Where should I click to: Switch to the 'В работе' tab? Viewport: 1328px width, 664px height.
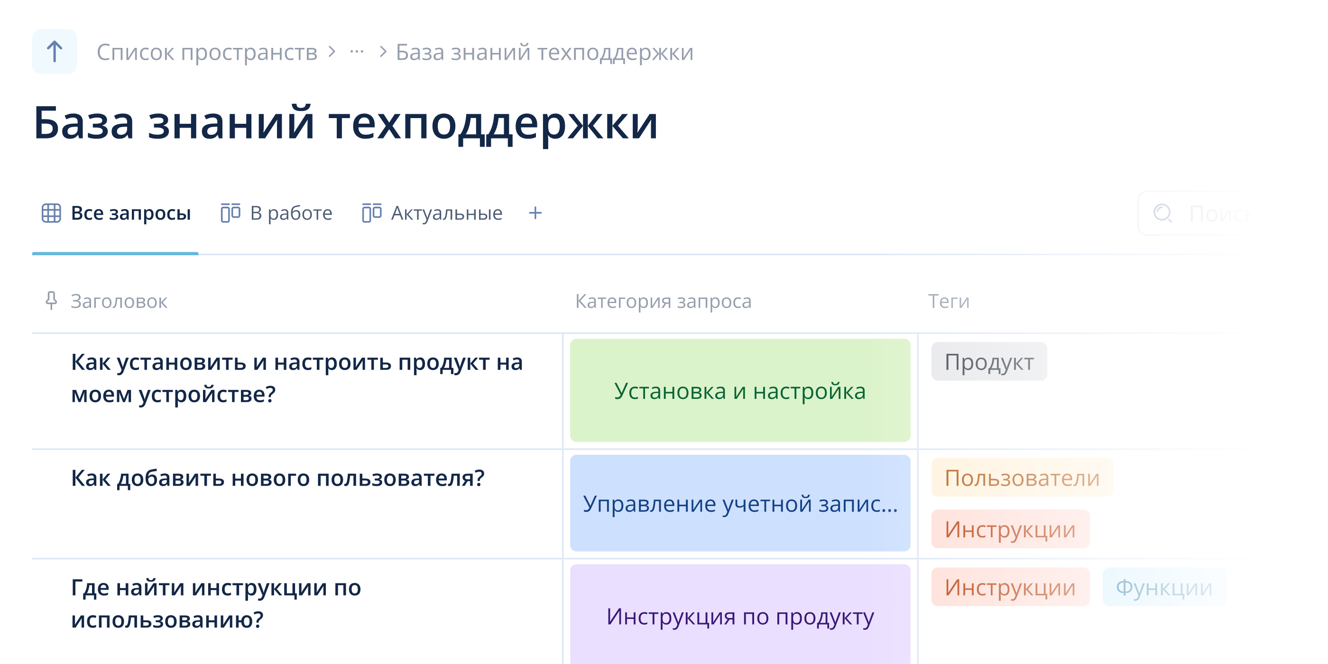[x=277, y=213]
